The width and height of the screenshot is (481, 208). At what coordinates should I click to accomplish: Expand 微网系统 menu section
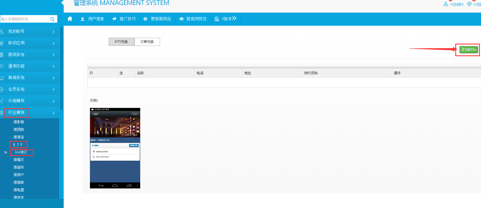click(28, 55)
